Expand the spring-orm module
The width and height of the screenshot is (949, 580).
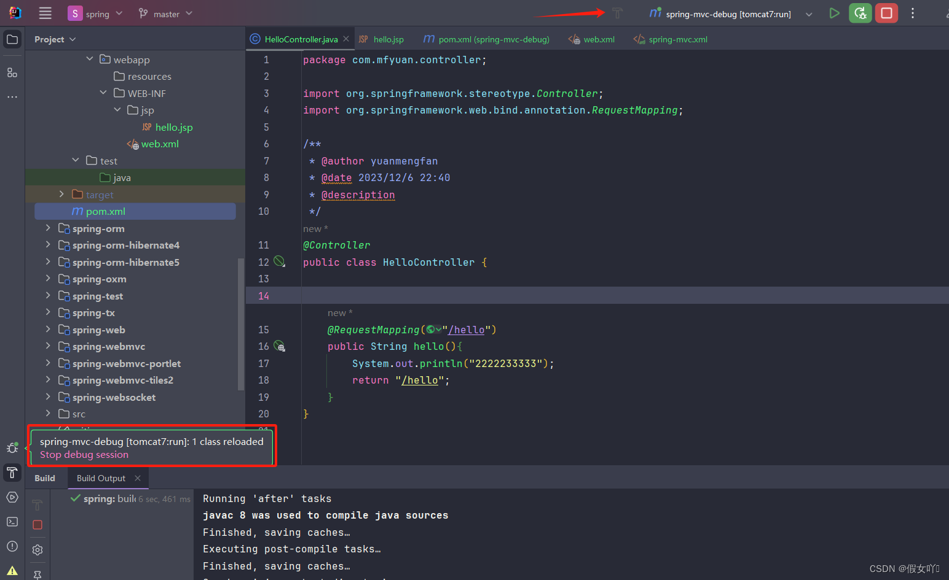pos(48,228)
